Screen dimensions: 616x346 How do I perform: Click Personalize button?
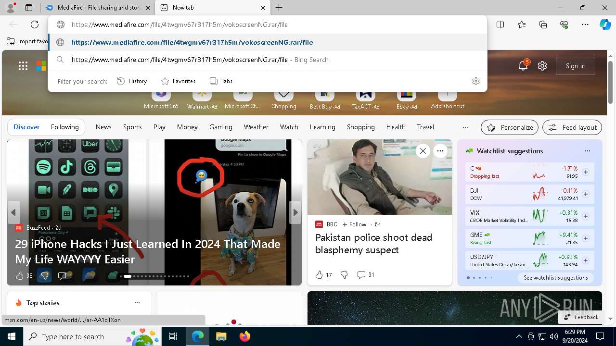tap(510, 127)
